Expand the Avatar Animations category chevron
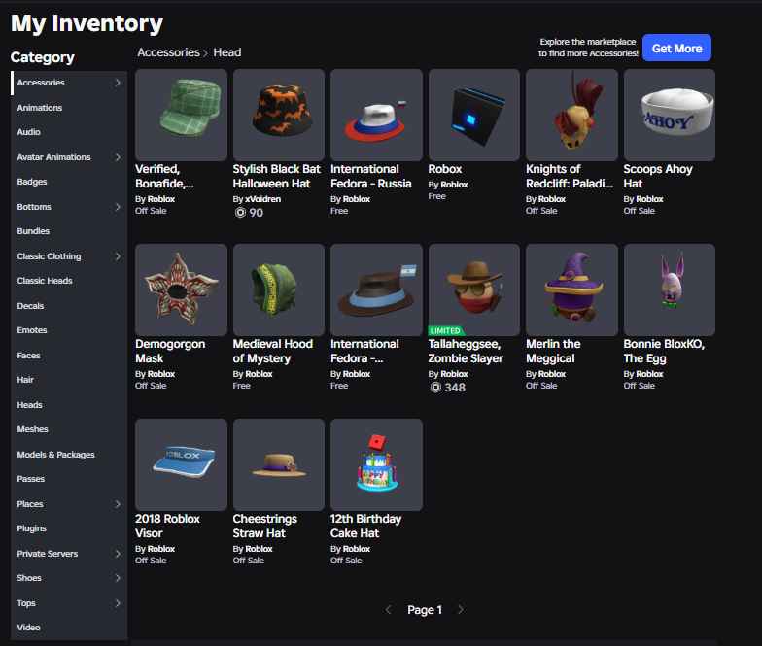Image resolution: width=762 pixels, height=646 pixels. [118, 157]
